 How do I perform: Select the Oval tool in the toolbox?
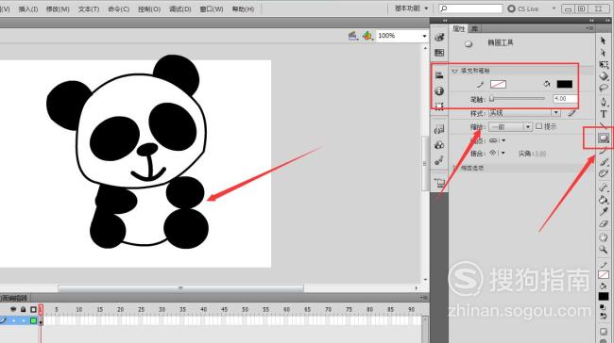pyautogui.click(x=604, y=138)
